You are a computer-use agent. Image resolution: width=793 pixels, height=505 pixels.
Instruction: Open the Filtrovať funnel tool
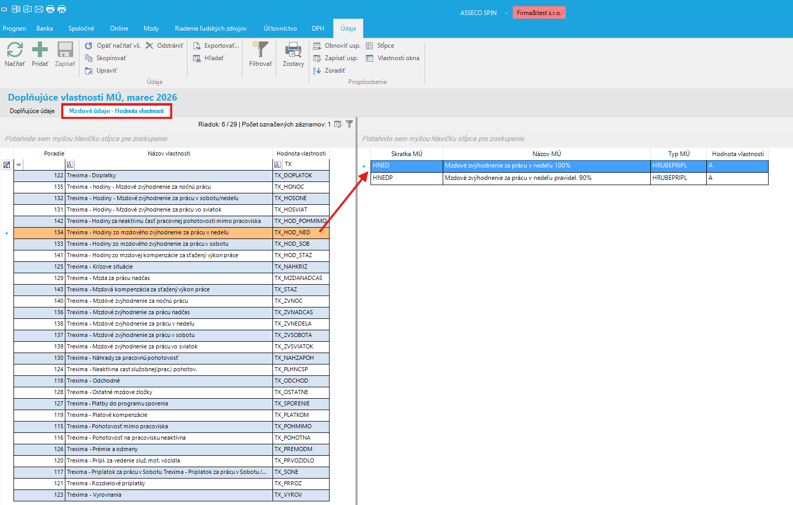click(x=260, y=50)
